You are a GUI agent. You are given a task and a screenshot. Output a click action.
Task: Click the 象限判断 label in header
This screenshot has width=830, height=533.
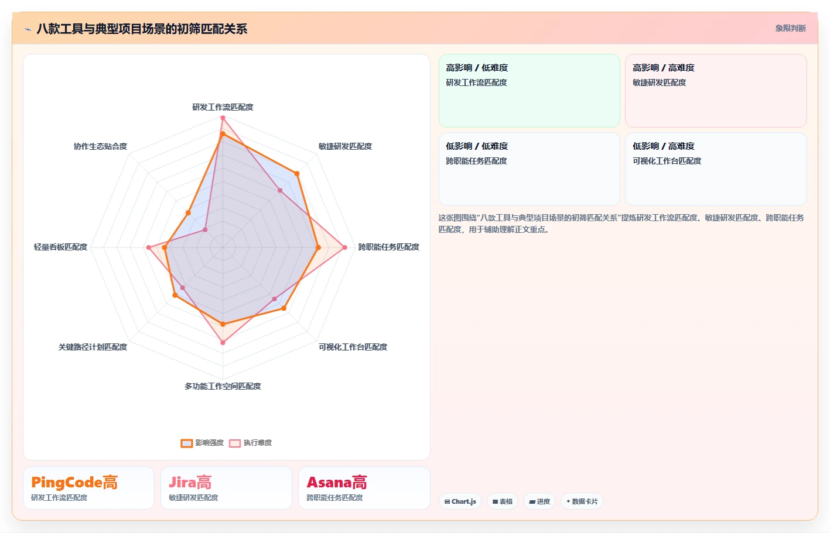click(790, 28)
